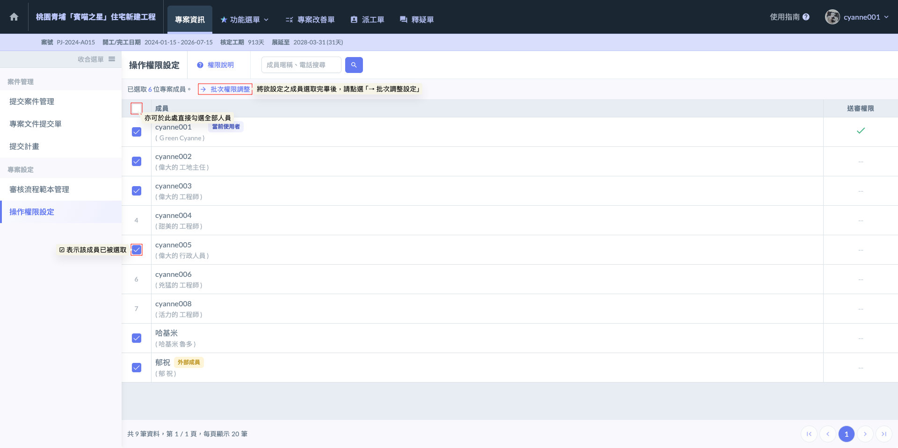Image resolution: width=898 pixels, height=448 pixels.
Task: Click member name cyanne004
Action: [x=174, y=215]
